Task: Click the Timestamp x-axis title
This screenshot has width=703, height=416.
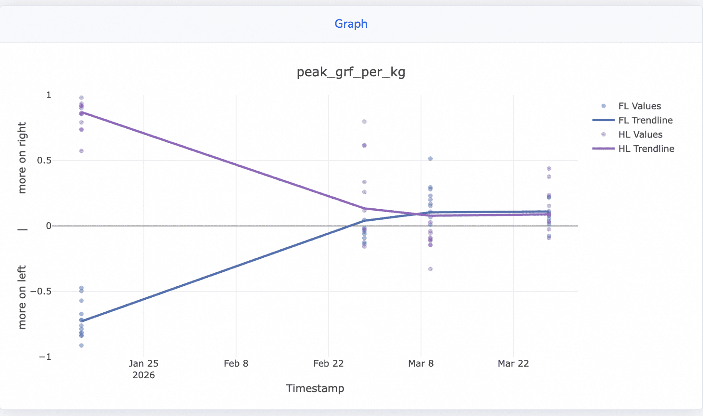Action: click(315, 388)
